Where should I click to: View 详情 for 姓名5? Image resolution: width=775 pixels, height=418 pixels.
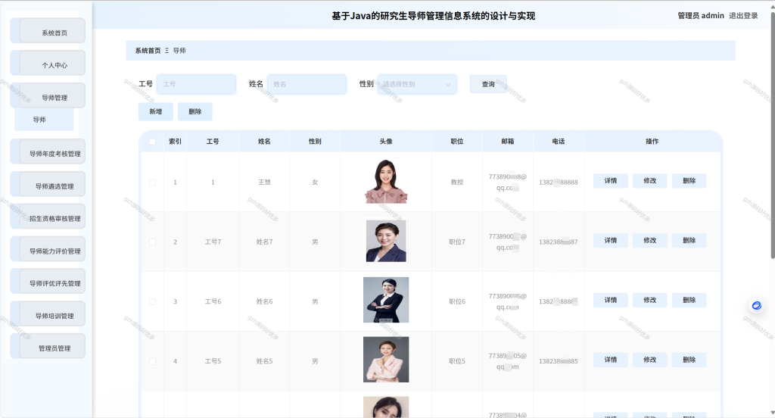(611, 360)
